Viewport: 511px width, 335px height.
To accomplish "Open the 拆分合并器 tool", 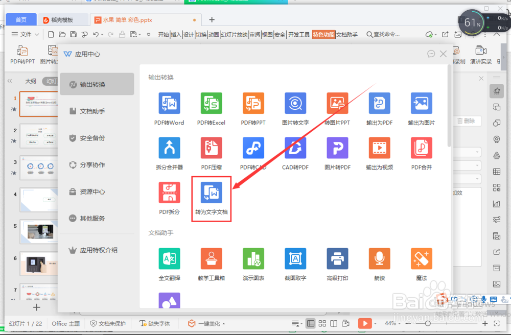I will [x=169, y=153].
